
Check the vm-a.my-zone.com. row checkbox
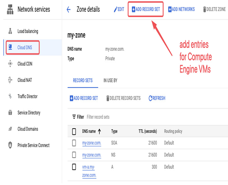[74, 167]
